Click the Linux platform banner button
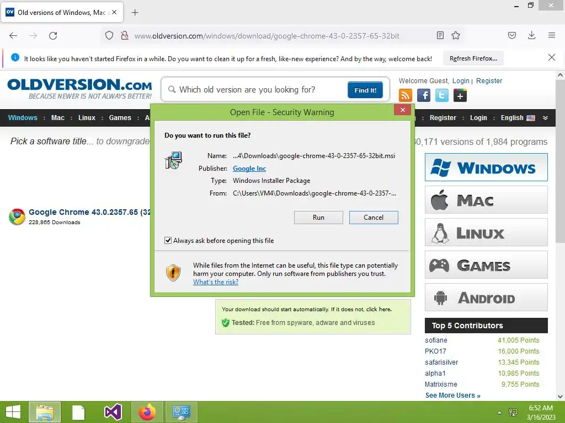 tap(486, 232)
